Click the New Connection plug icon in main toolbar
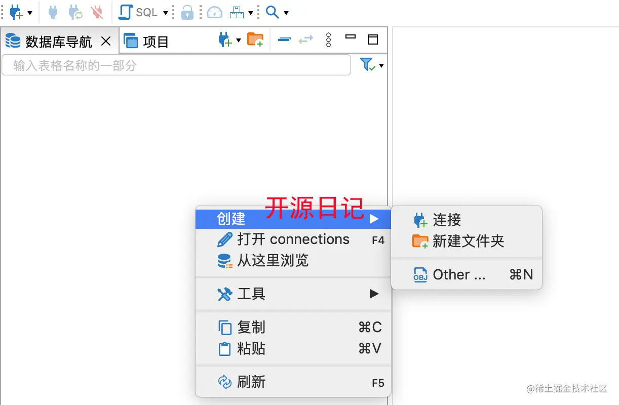This screenshot has height=405, width=619. [17, 13]
